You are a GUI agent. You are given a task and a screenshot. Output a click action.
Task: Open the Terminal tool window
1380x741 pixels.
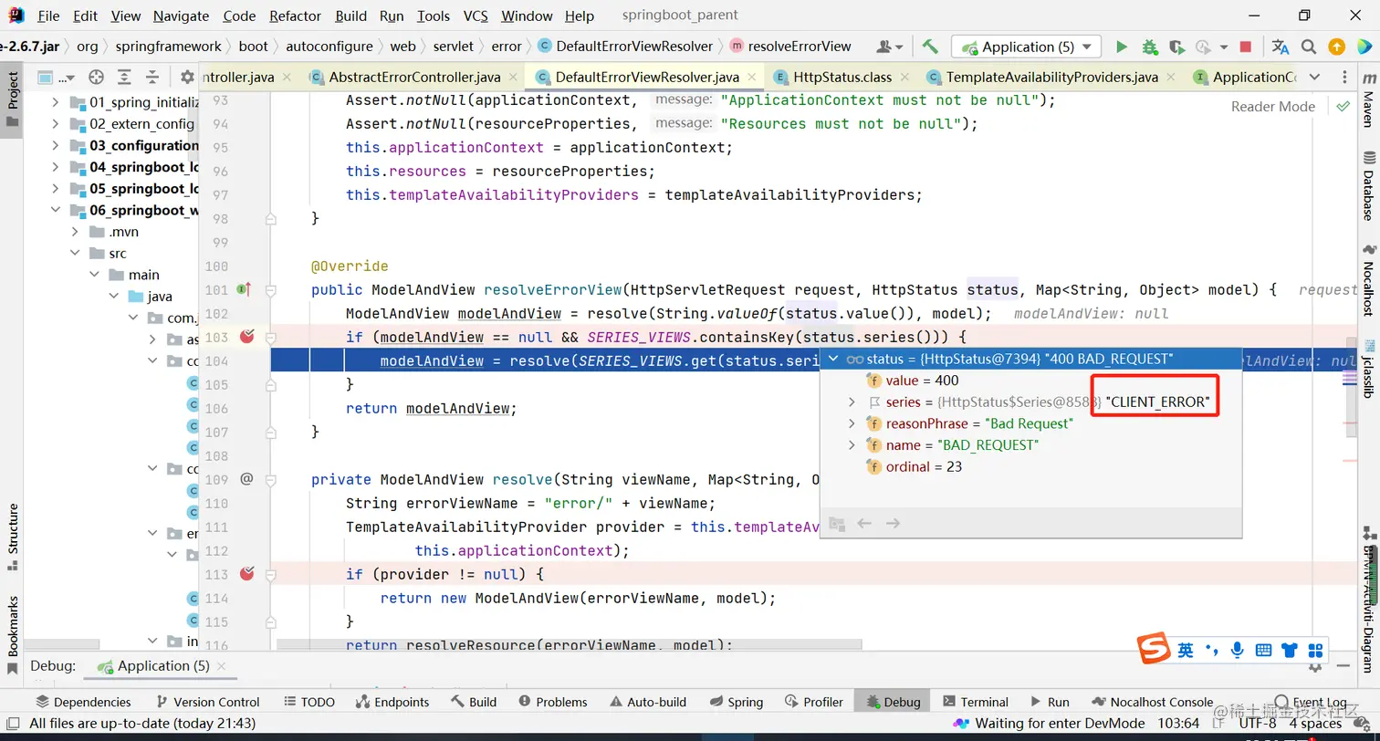975,702
